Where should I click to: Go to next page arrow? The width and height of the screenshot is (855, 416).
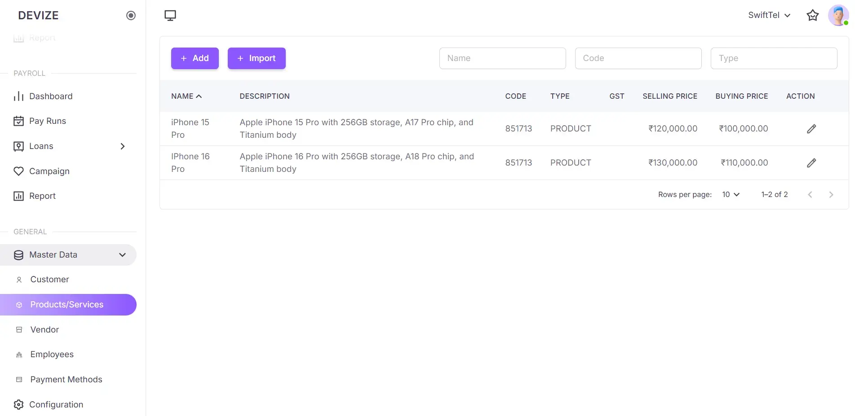[x=831, y=194]
